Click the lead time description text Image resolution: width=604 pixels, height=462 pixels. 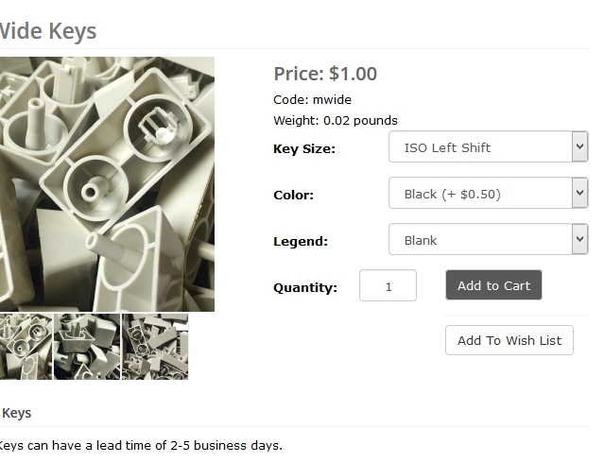pyautogui.click(x=140, y=445)
